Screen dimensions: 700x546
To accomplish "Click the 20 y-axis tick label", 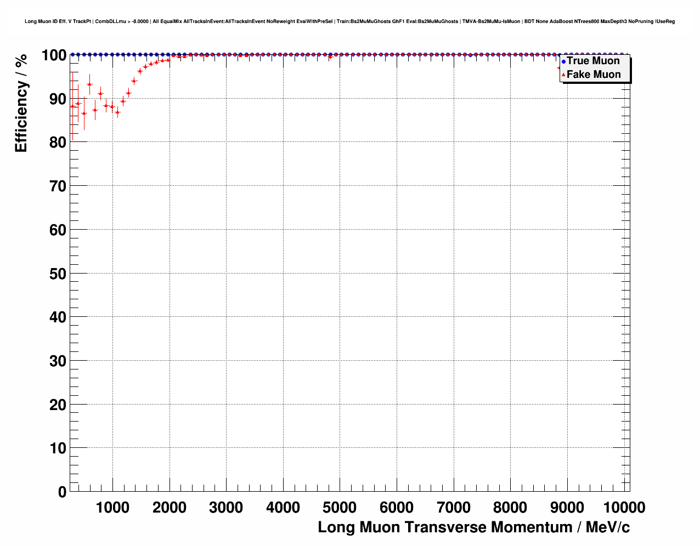I will (58, 405).
